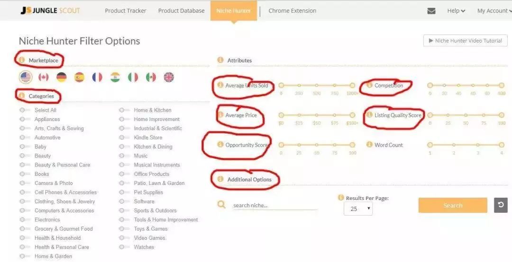Click info icon beside Additional Options
Image resolution: width=512 pixels, height=262 pixels.
click(220, 179)
